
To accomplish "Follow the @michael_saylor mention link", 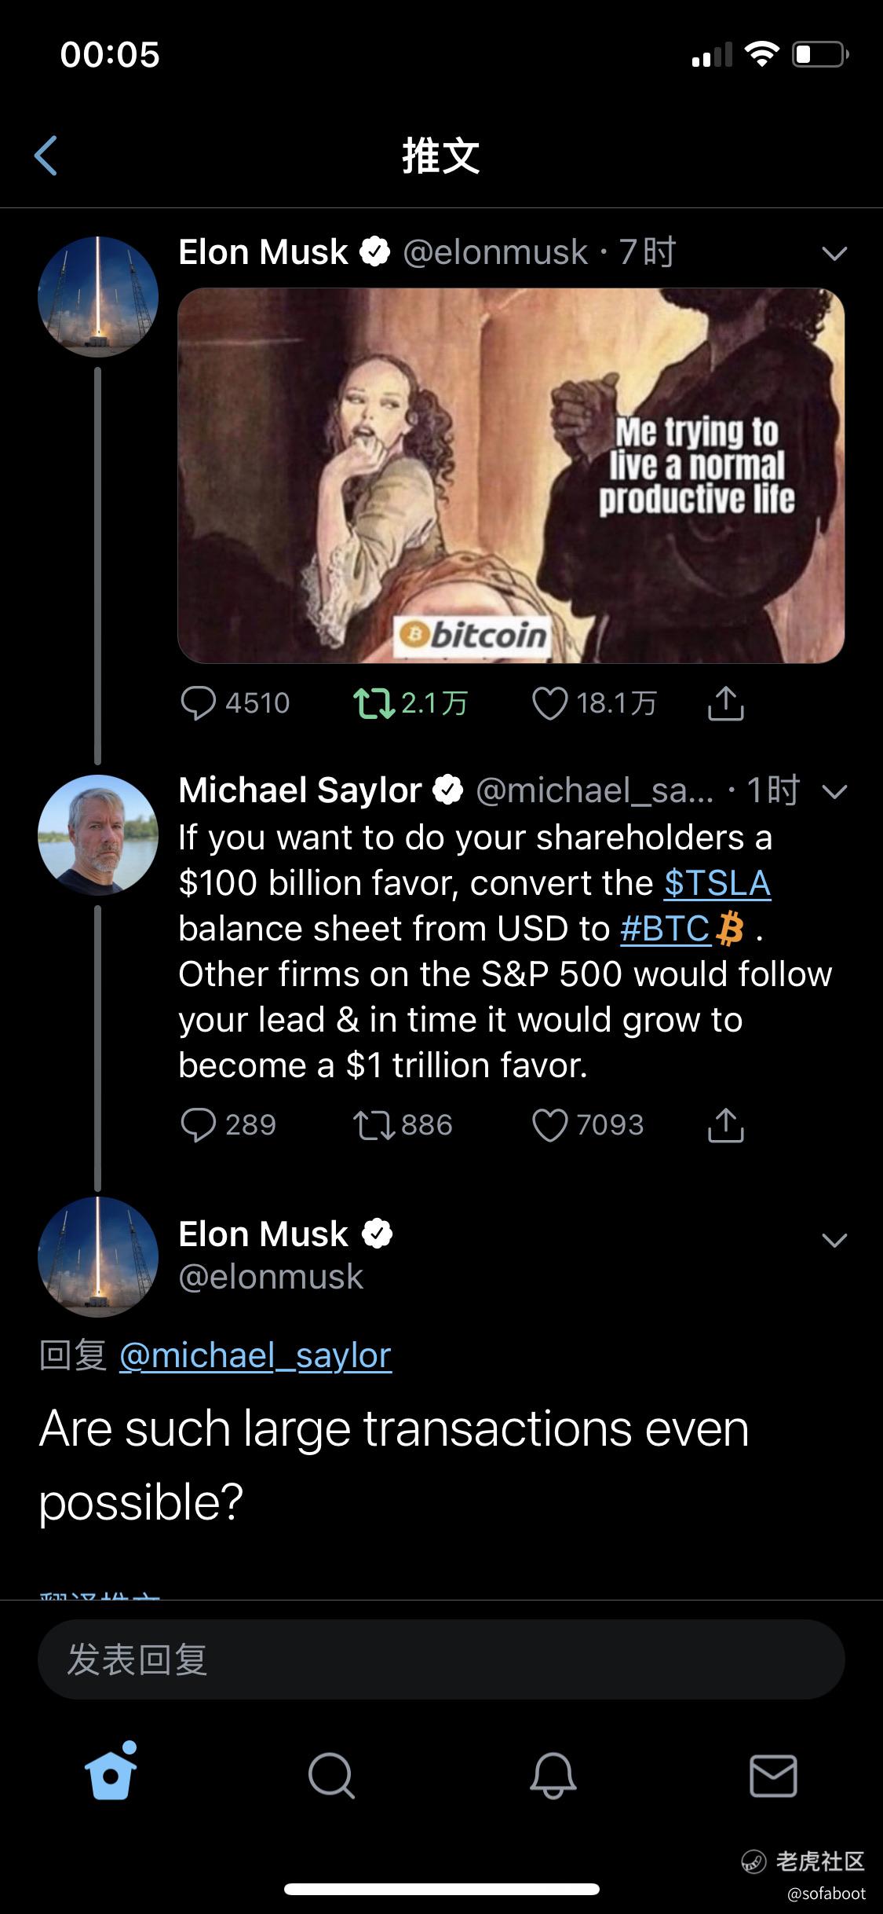I will coord(255,1355).
